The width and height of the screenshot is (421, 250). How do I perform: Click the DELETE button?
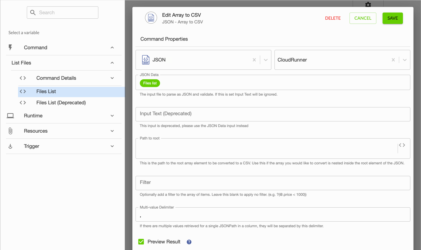coord(333,18)
